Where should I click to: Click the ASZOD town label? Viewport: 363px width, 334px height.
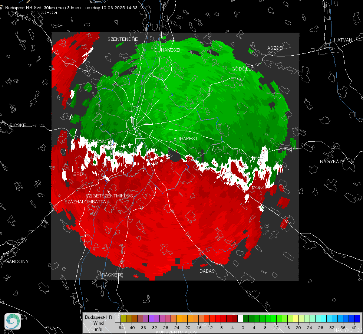click(x=275, y=48)
